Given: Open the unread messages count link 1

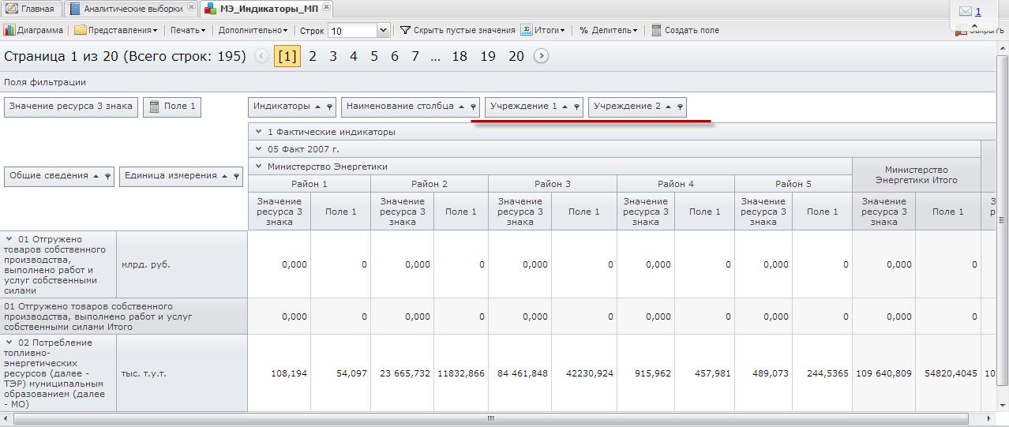Looking at the screenshot, I should tap(978, 11).
